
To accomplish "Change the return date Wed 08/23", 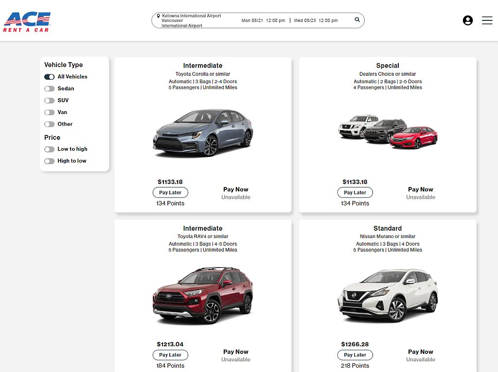I will tap(316, 21).
